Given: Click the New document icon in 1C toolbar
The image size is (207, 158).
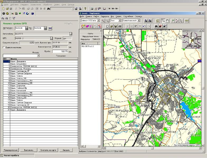Looking at the screenshot, I should coord(4,9).
